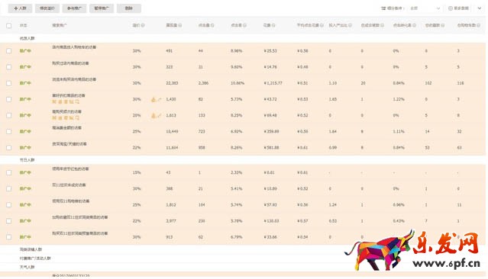Click the help icon beside 展现量 column header
This screenshot has width=488, height=279.
click(x=180, y=25)
